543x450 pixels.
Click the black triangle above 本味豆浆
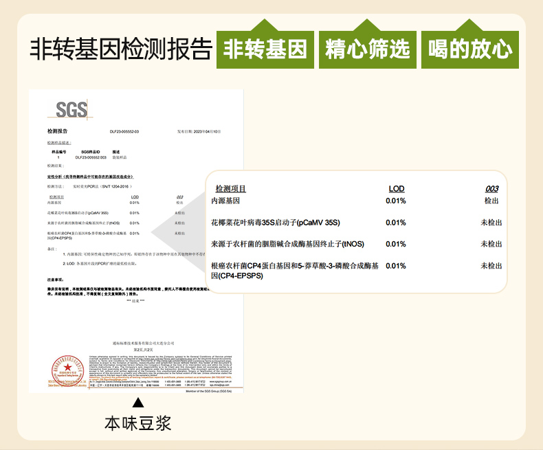[x=138, y=403]
